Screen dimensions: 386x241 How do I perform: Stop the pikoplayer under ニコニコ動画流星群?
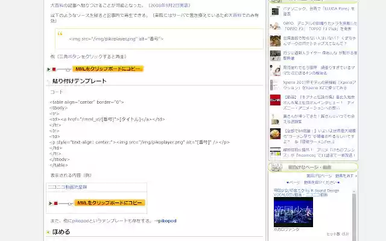point(55,204)
